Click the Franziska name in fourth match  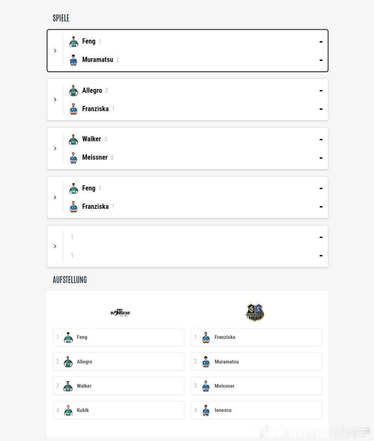[x=95, y=206]
